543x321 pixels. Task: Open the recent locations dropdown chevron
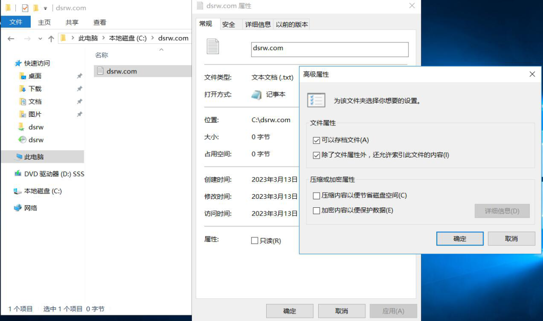coord(40,39)
